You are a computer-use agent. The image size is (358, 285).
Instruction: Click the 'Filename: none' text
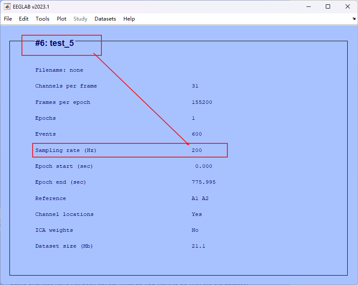coord(59,70)
